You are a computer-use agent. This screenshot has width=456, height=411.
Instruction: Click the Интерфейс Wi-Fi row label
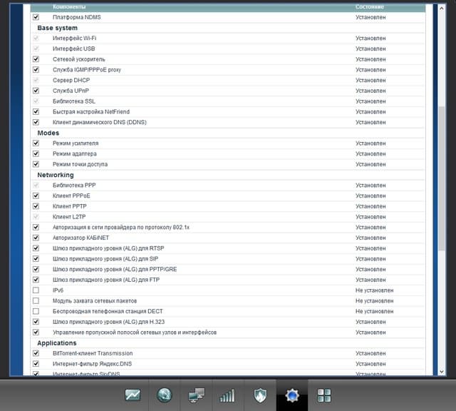coord(74,38)
